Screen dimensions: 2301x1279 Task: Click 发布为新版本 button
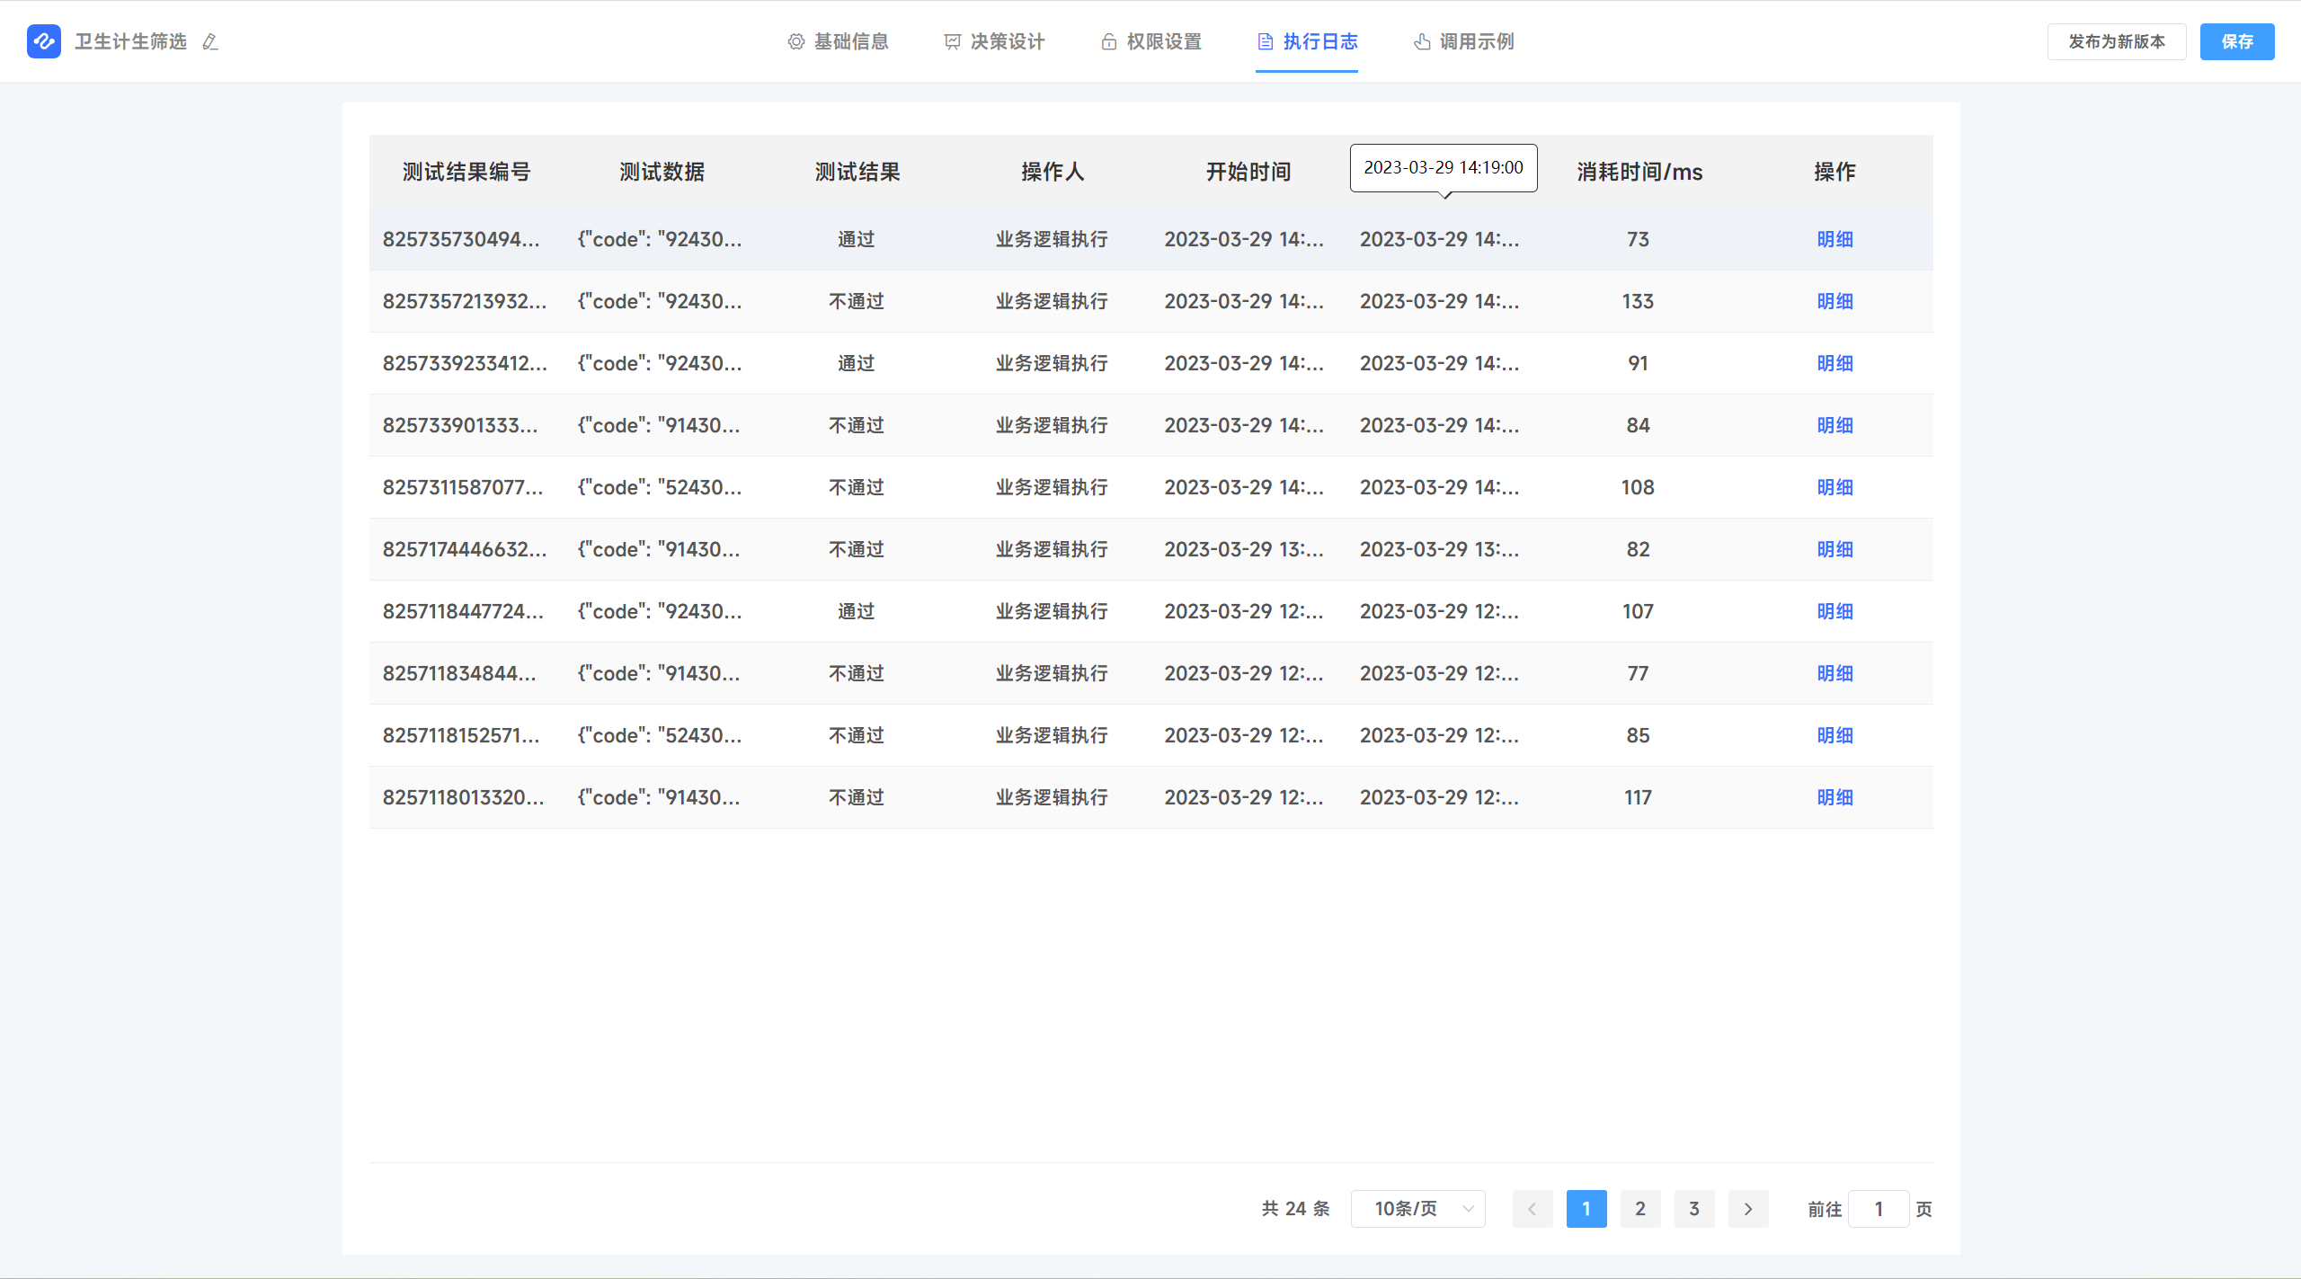point(2117,41)
